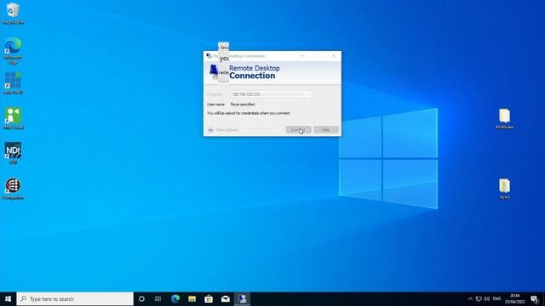Image resolution: width=545 pixels, height=306 pixels.
Task: Expand Show Options in Remote Desktop Connection
Action: 223,130
